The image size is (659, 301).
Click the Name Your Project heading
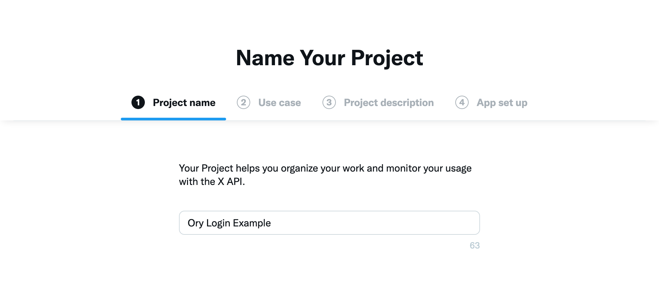pyautogui.click(x=329, y=58)
